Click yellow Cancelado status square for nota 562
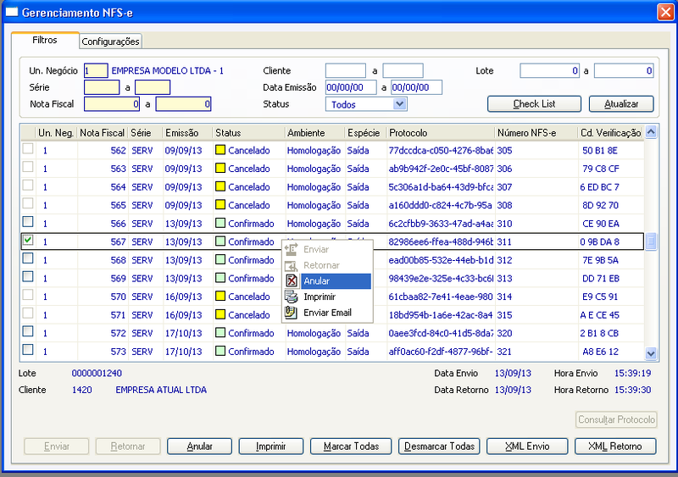The height and width of the screenshot is (477, 678). point(220,150)
